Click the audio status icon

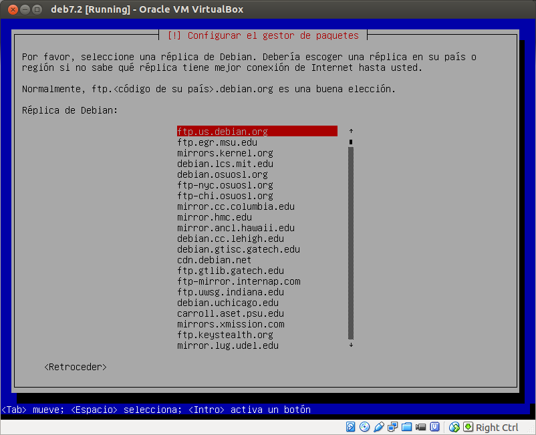pyautogui.click(x=378, y=427)
